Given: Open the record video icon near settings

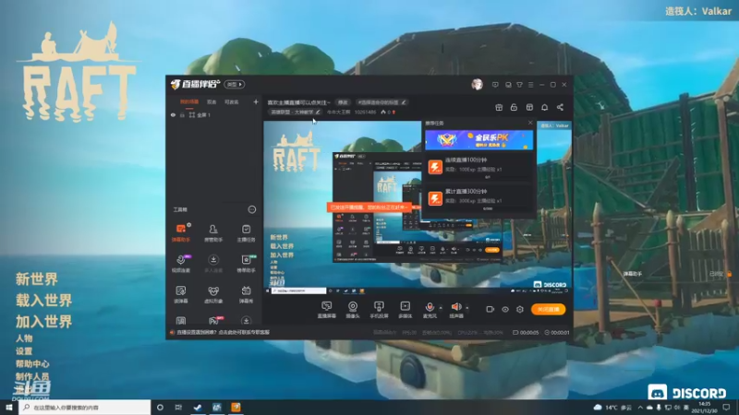Looking at the screenshot, I should point(491,309).
